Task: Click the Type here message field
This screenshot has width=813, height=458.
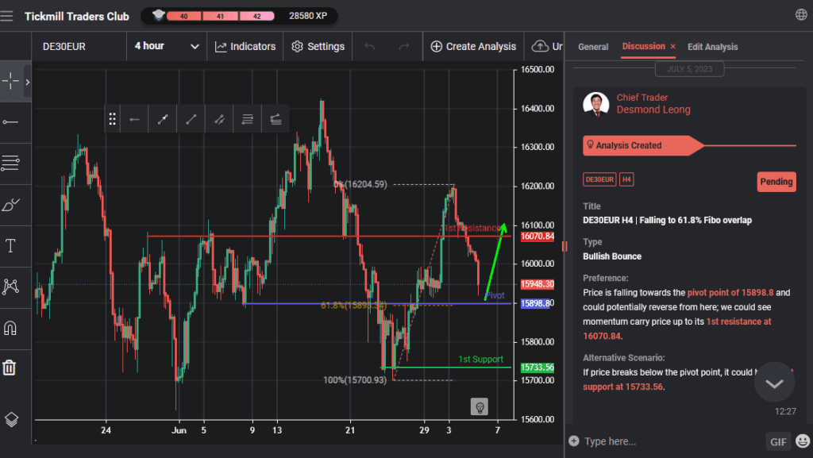Action: 667,441
